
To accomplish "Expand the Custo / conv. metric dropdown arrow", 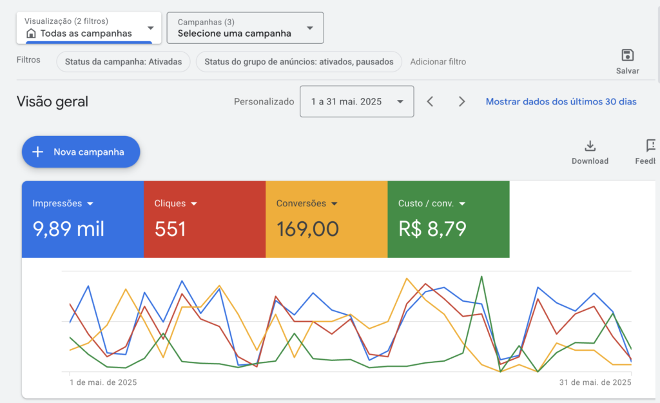I will click(462, 204).
